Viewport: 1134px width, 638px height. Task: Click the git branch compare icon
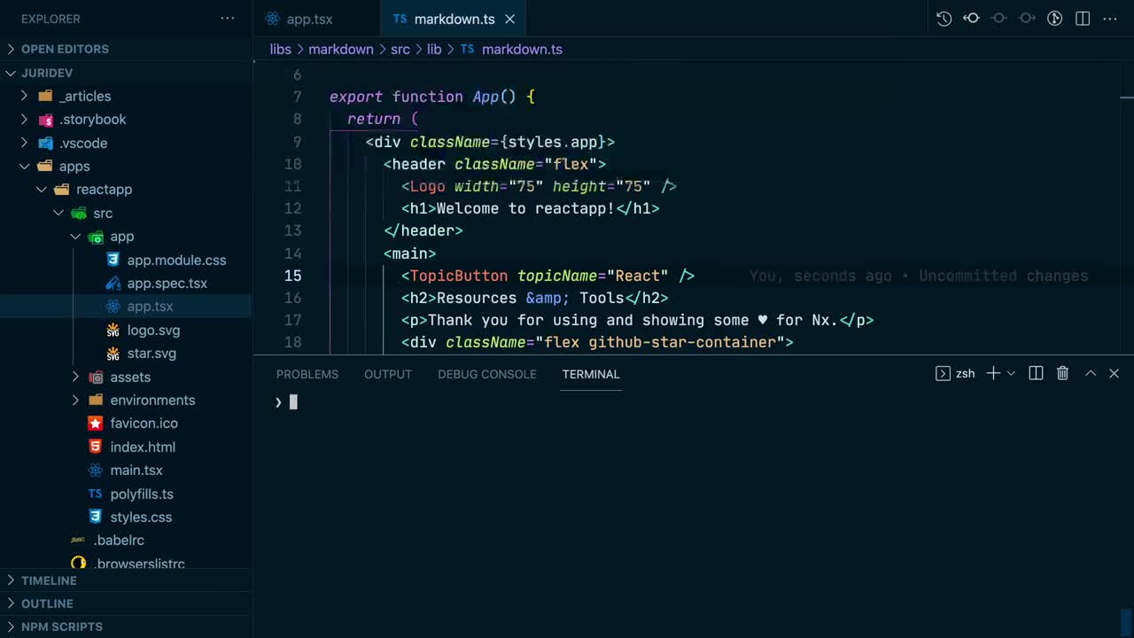click(x=1054, y=19)
